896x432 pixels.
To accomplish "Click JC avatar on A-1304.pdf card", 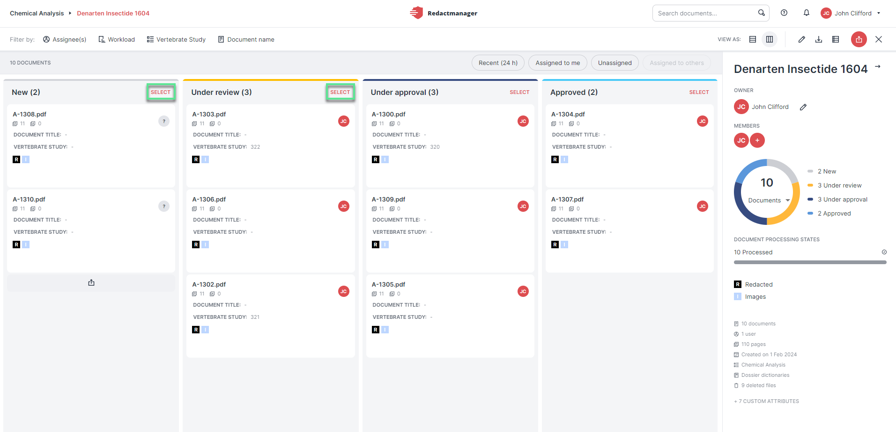I will (x=703, y=121).
